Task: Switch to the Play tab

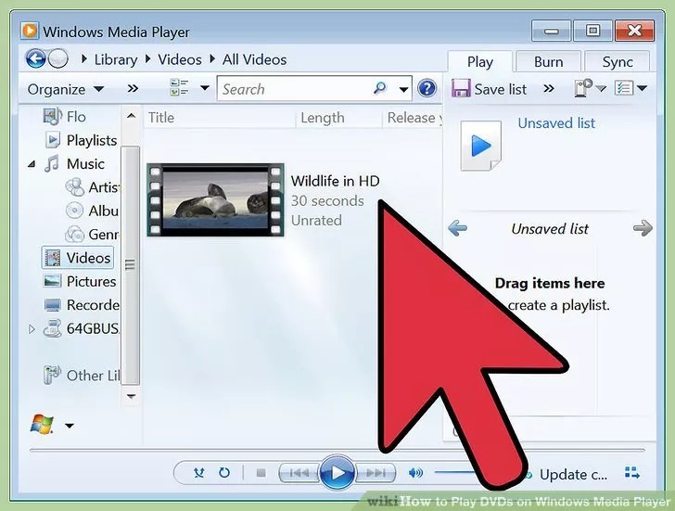Action: (480, 62)
